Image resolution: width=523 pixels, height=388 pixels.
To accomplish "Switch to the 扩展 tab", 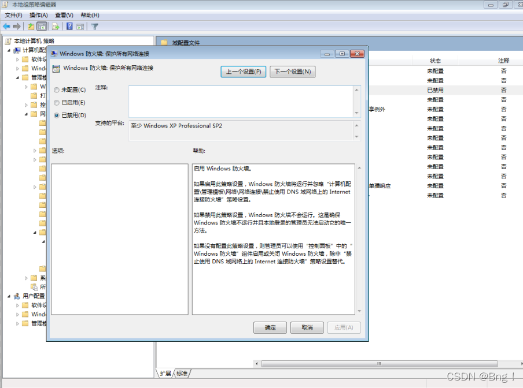I will click(165, 374).
